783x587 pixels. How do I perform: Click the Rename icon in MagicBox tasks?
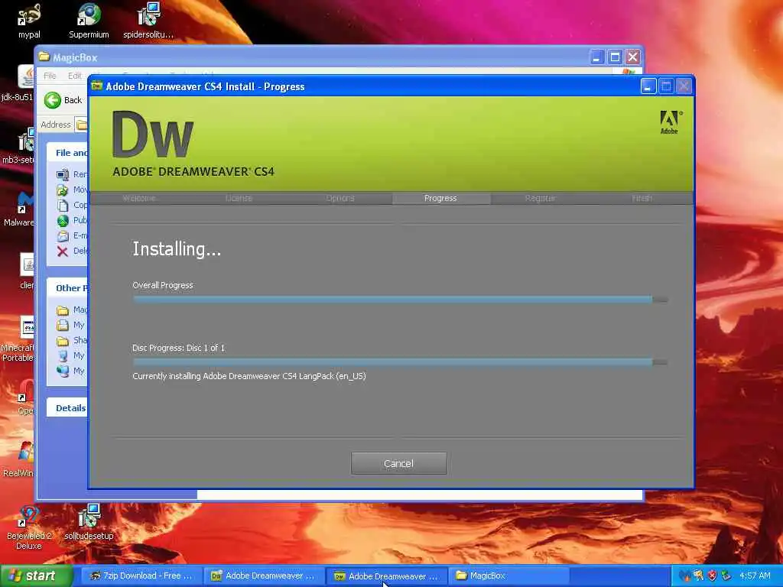63,174
